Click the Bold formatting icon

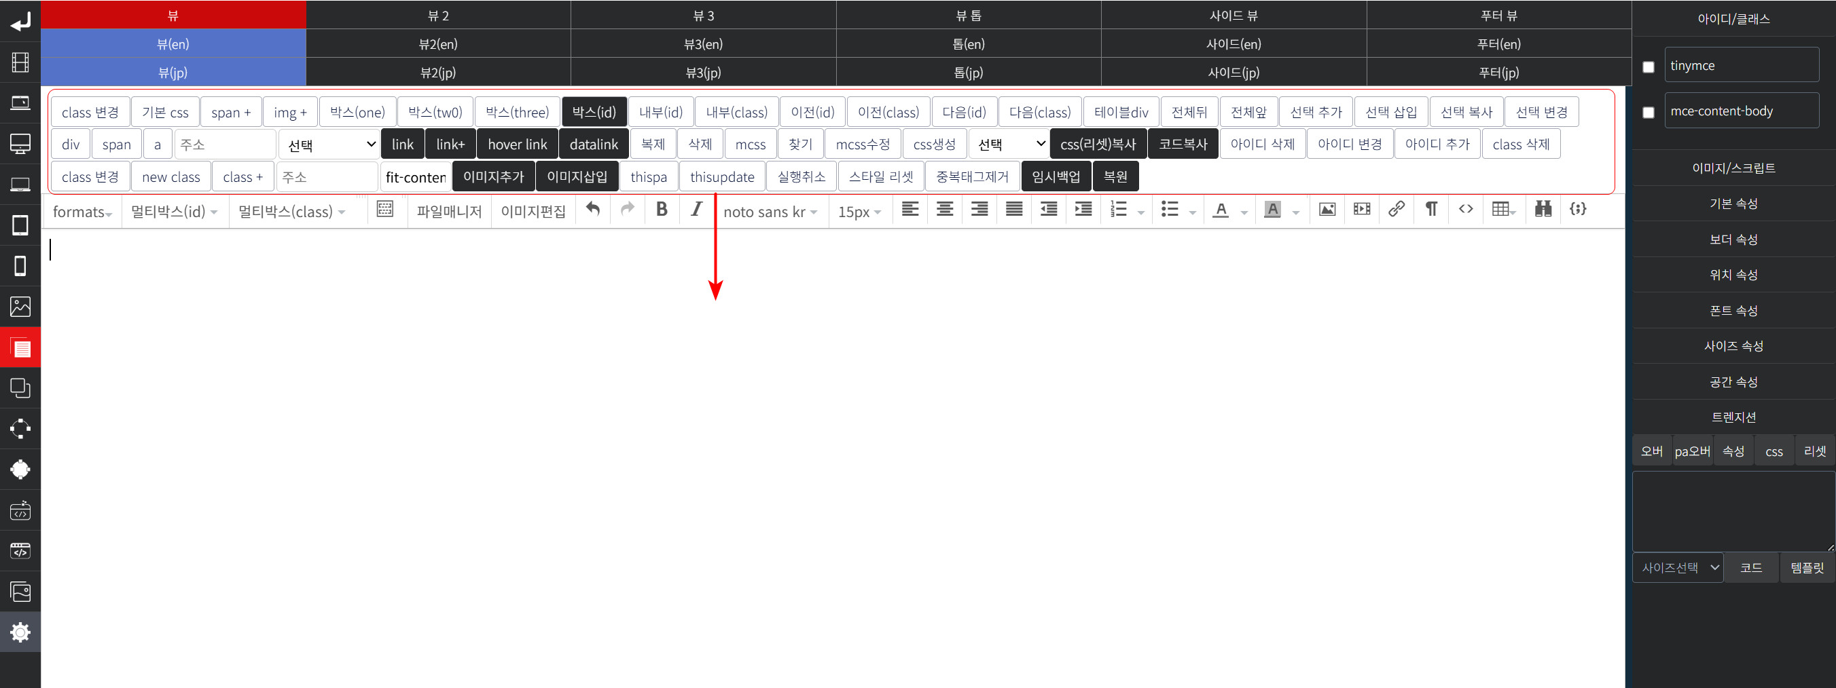point(662,210)
